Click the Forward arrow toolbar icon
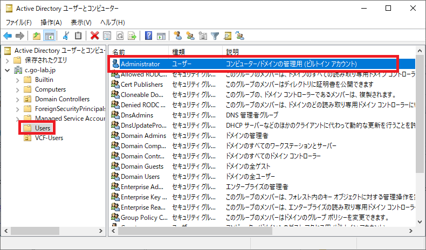 pos(20,36)
